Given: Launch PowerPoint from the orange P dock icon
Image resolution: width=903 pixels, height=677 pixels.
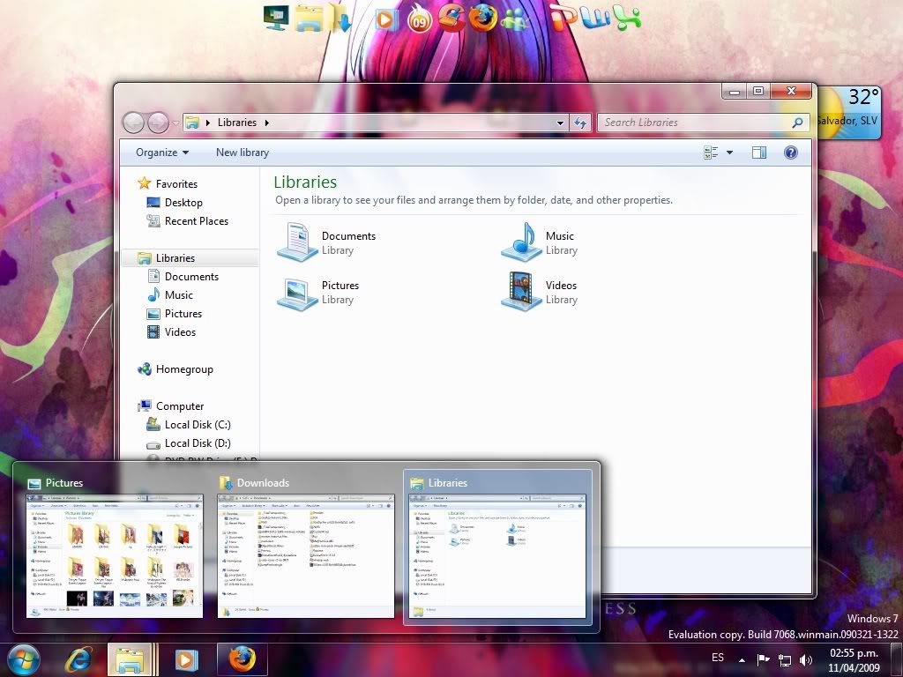Looking at the screenshot, I should [x=563, y=16].
